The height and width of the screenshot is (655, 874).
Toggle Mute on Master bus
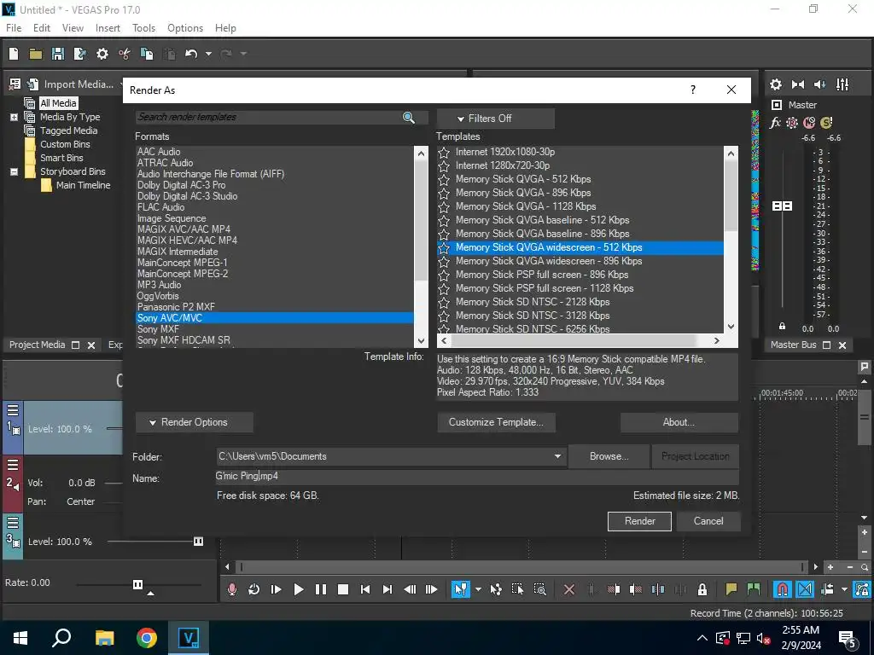[809, 123]
